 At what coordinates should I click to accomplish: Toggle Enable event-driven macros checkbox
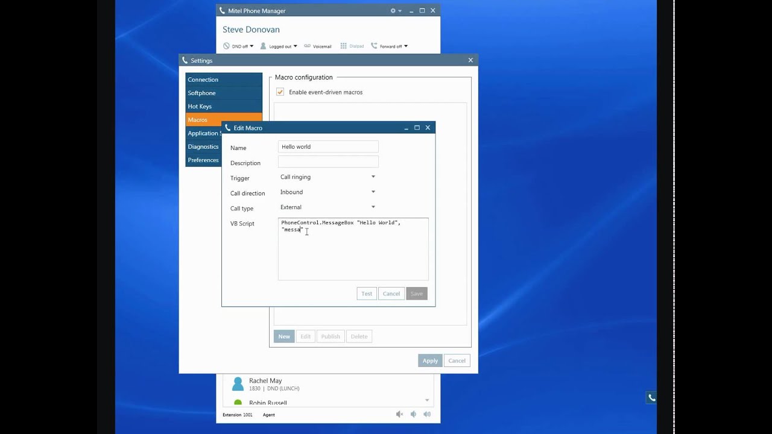click(280, 92)
